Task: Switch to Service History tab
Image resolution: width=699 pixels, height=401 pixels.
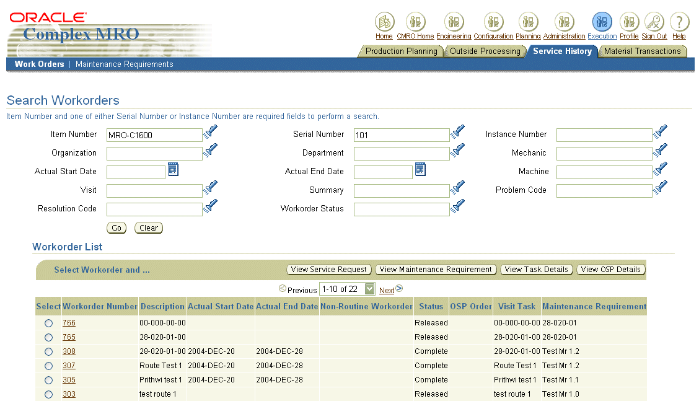Action: click(562, 51)
